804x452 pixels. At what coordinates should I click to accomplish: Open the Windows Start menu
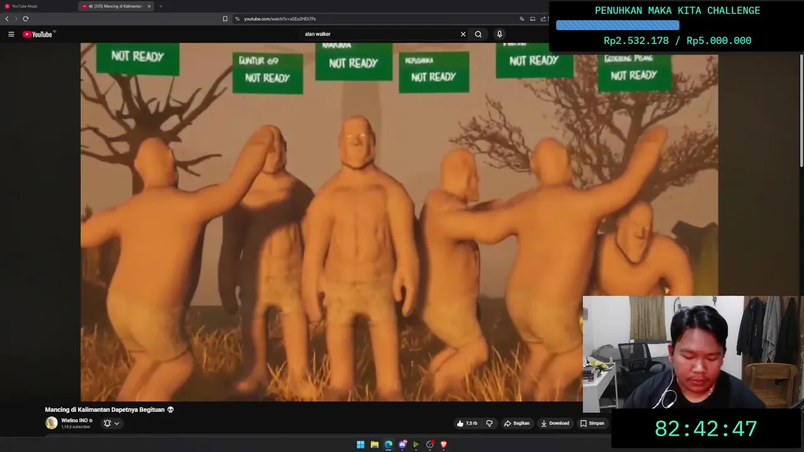pos(361,444)
